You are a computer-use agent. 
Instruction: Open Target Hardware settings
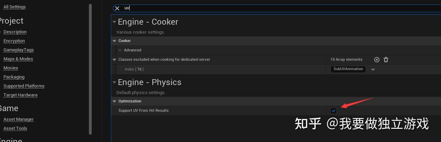click(20, 95)
